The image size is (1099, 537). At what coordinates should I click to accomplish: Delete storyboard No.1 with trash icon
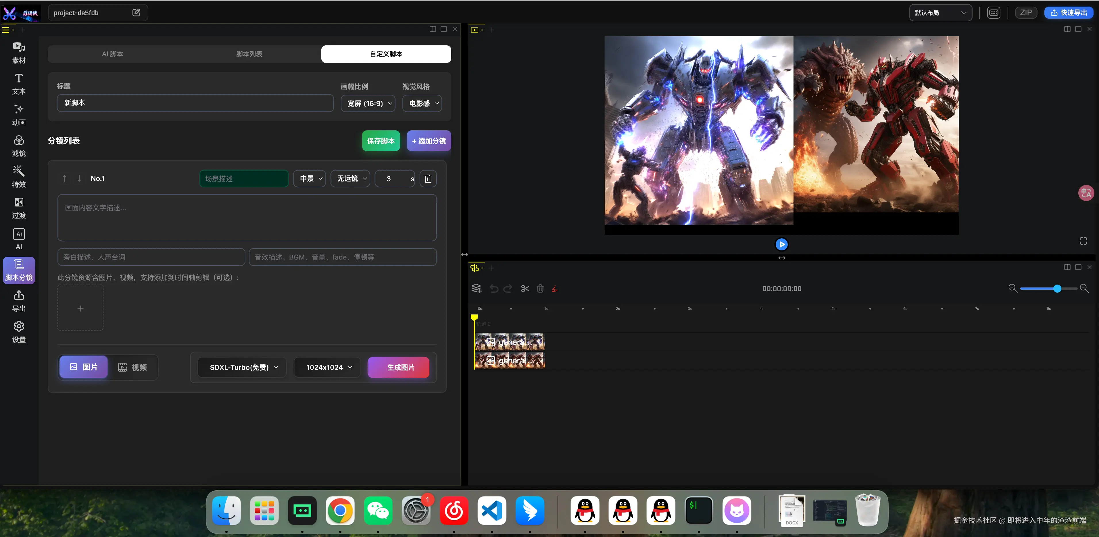[428, 179]
